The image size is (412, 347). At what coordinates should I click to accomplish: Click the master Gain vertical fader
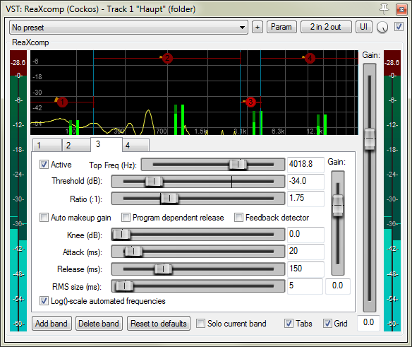coord(370,139)
